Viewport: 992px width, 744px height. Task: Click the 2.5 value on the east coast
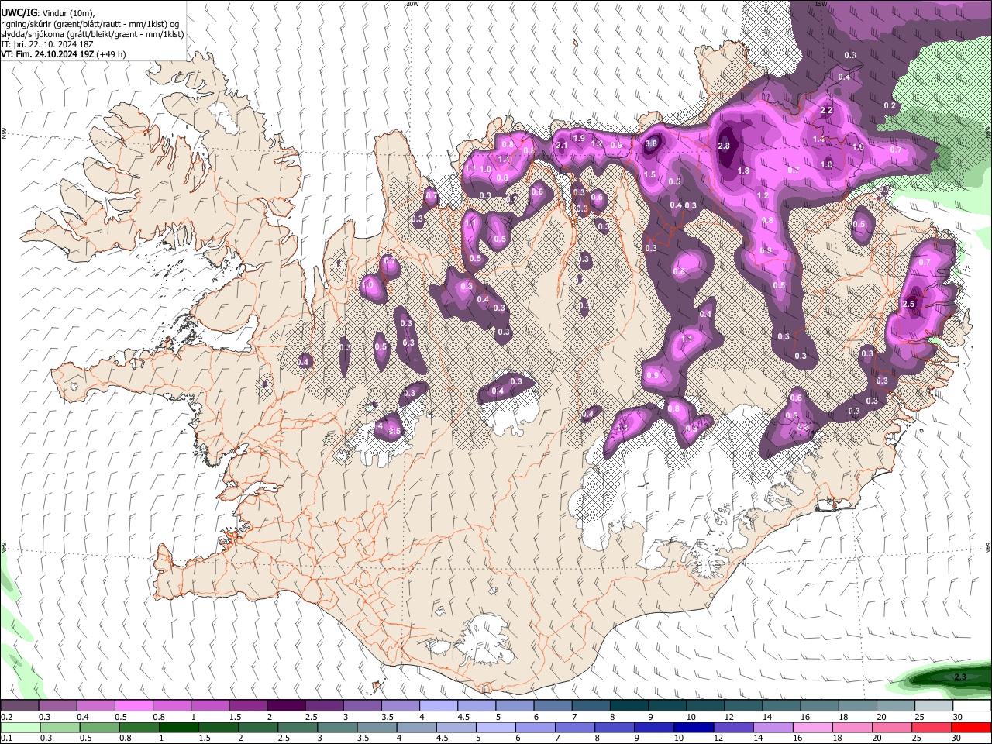tap(909, 304)
